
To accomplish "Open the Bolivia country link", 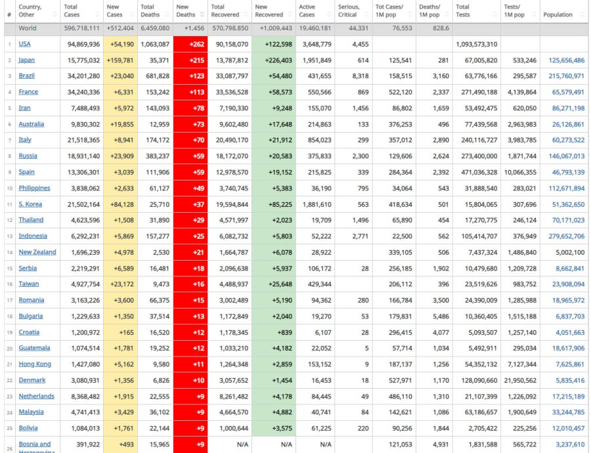I will click(28, 428).
